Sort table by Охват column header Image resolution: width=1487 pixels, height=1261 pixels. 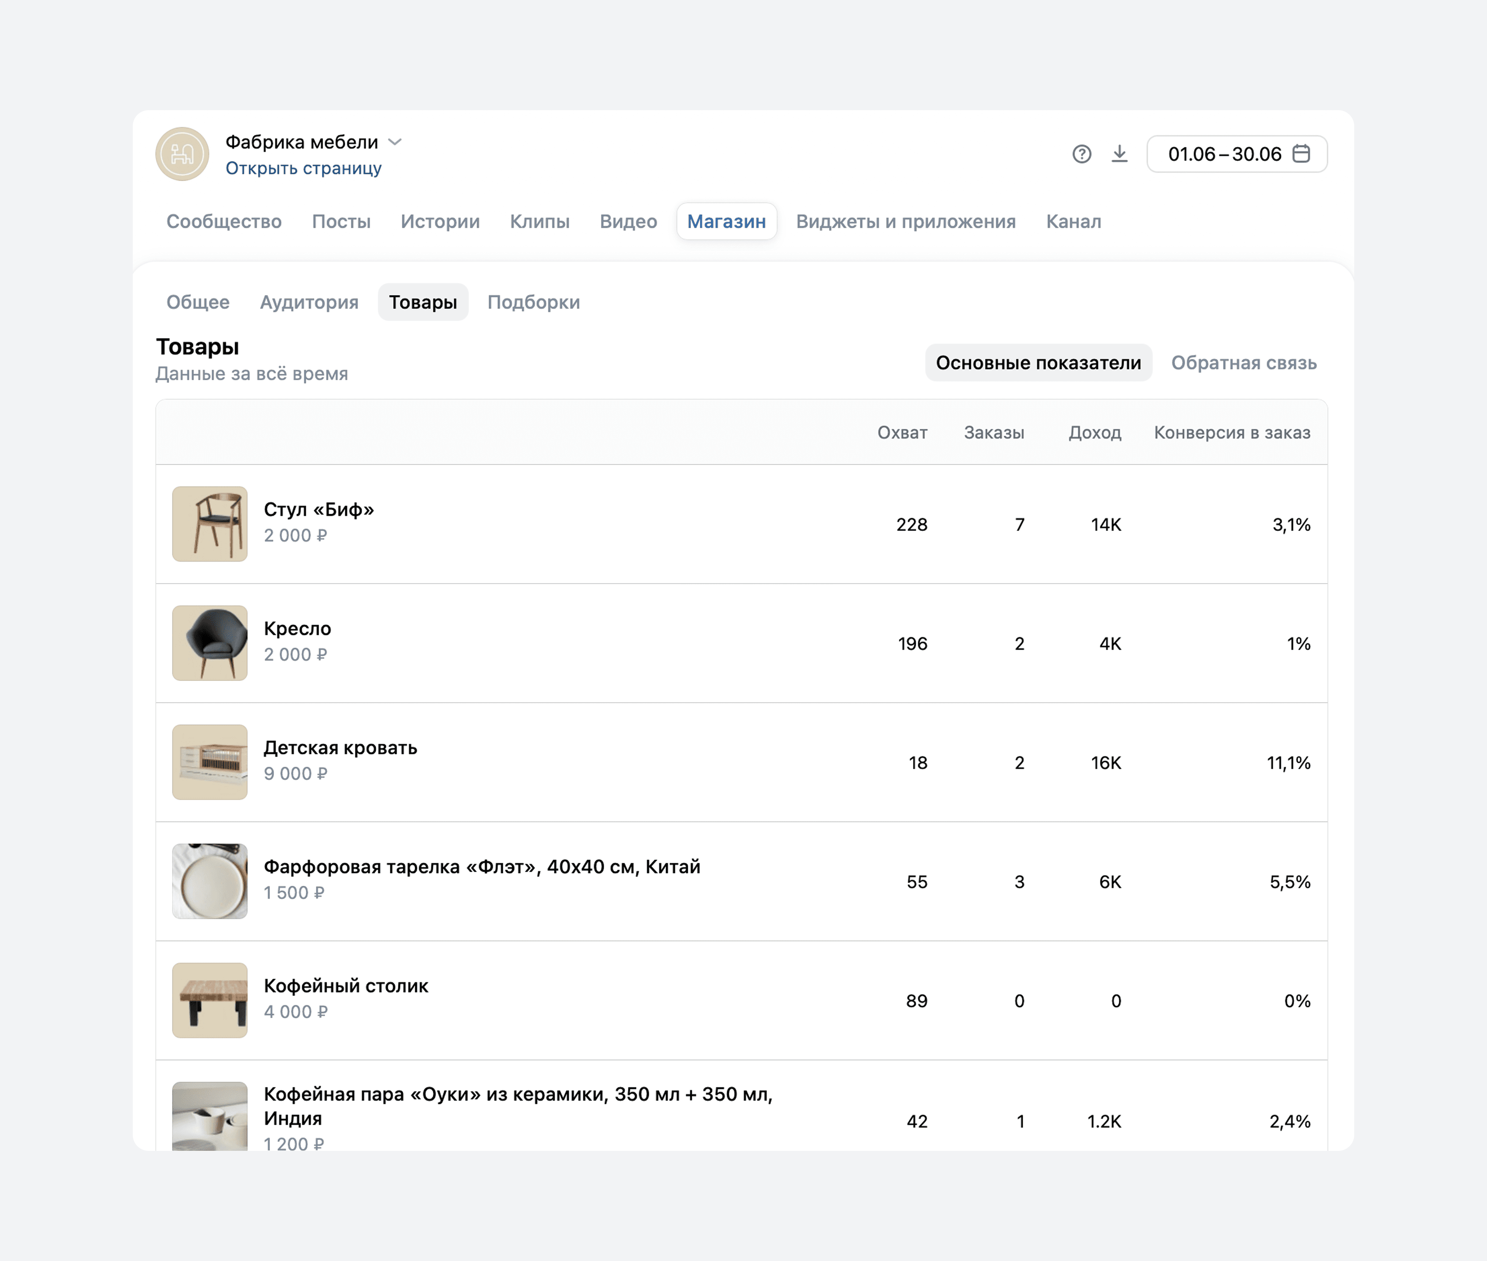coord(902,432)
